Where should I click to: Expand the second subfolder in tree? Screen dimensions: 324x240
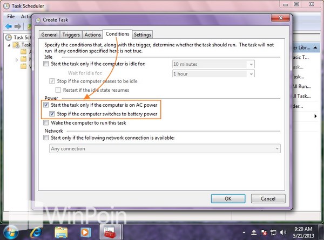click(x=17, y=60)
